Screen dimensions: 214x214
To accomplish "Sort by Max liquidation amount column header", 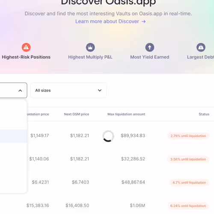I will click(x=126, y=114).
